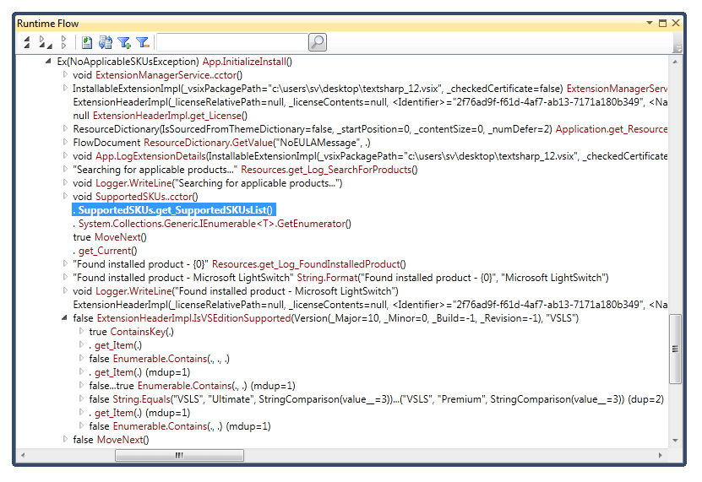
Task: Expand the false...true Enumerable.Contains node
Action: (81, 385)
